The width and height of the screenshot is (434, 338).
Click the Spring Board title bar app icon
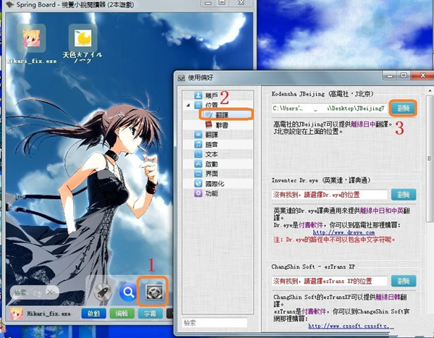click(10, 5)
